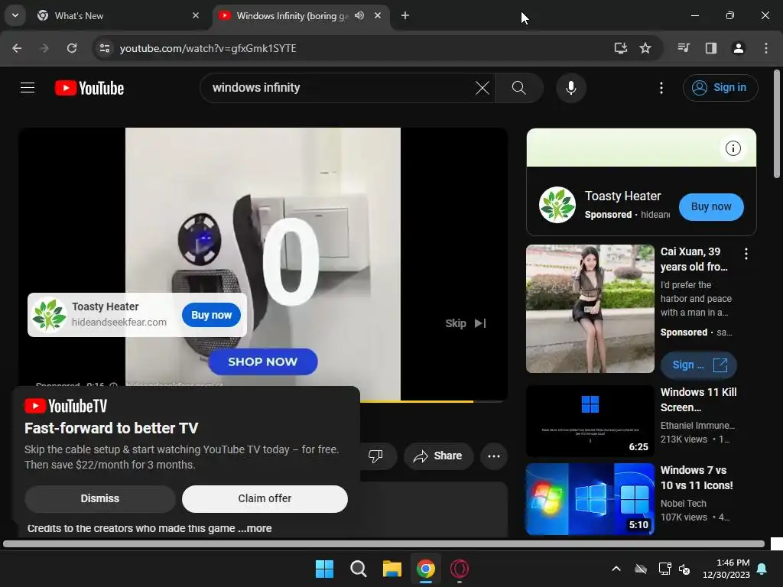Open the tab search dropdown arrow
This screenshot has width=783, height=587.
tap(15, 15)
